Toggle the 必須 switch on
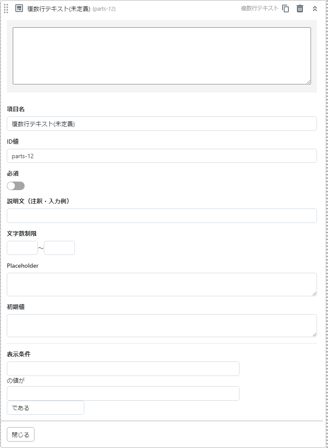 [x=16, y=186]
